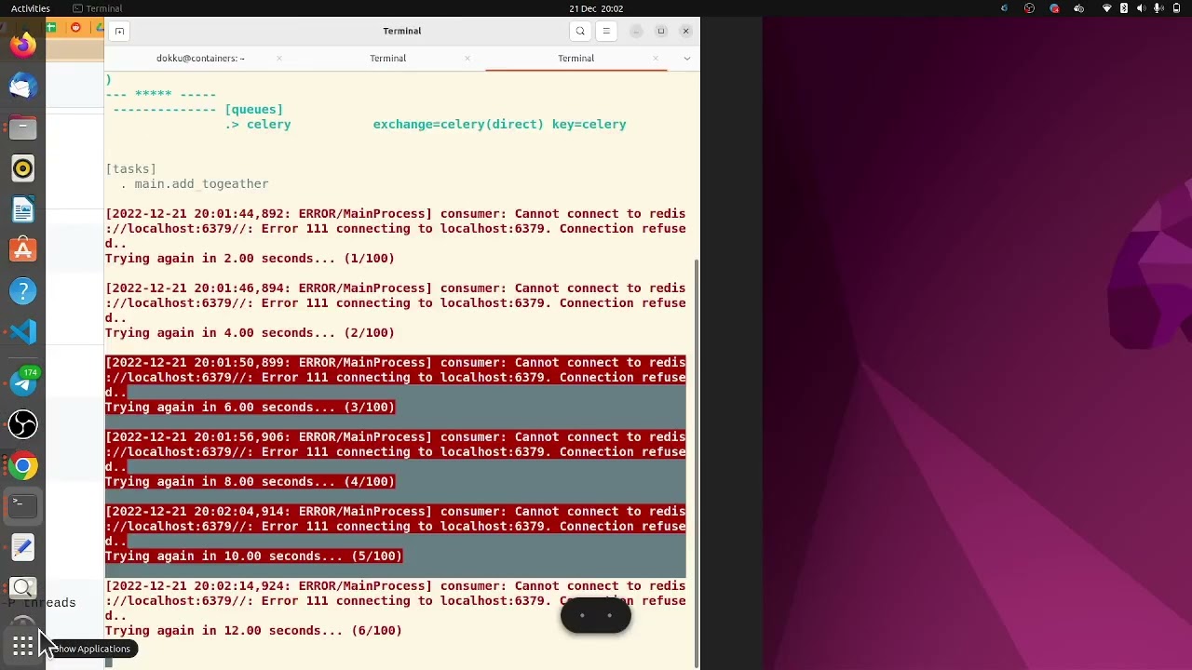The height and width of the screenshot is (670, 1192).
Task: Click the Bluetooth status icon
Action: (1124, 8)
